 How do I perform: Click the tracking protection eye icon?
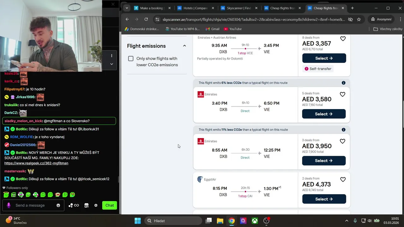(x=350, y=19)
